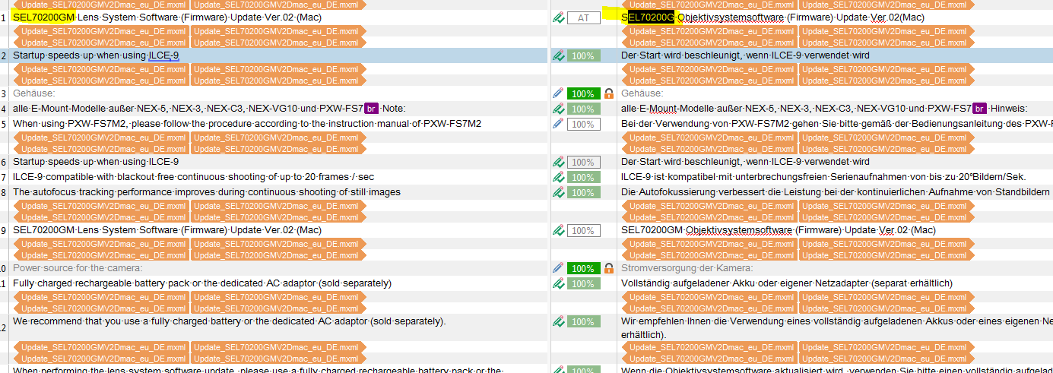Click the orange lock icon on the 'Gehäuse:' segment
Screen dimensions: 1053x373
click(608, 93)
